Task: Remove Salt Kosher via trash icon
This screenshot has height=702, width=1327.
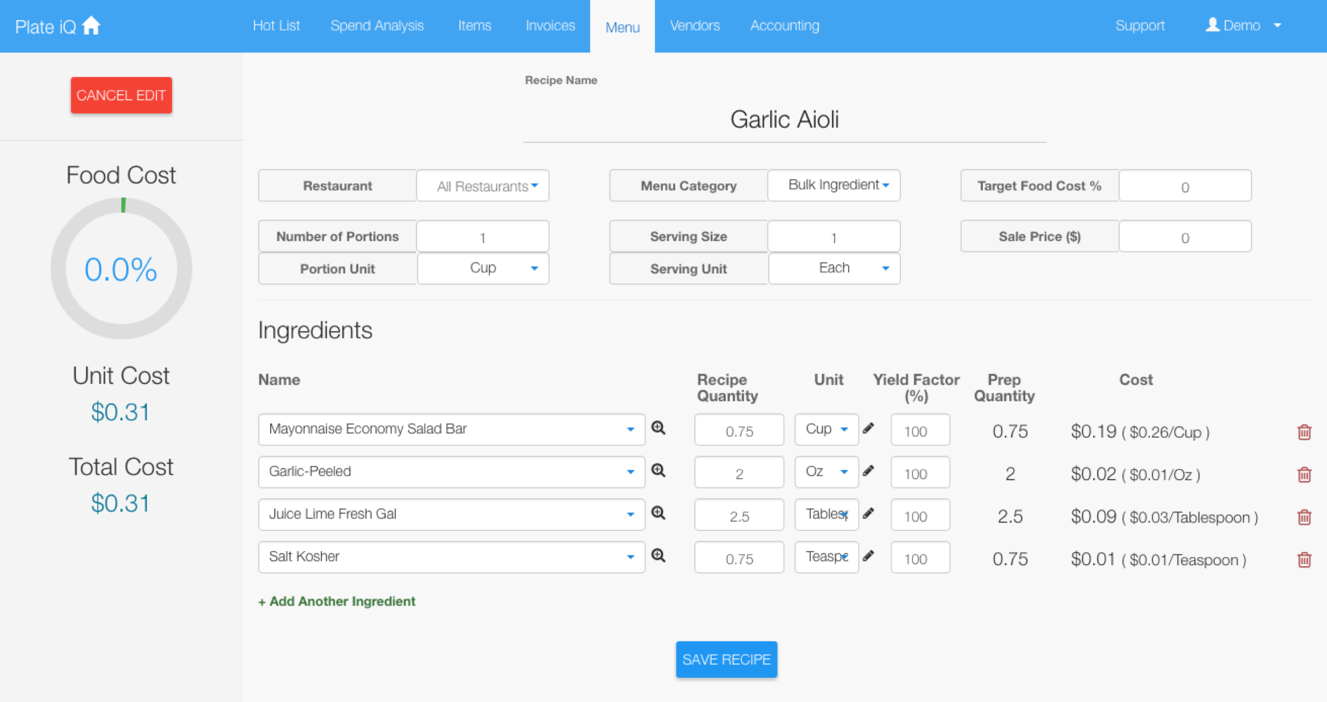Action: click(1304, 559)
